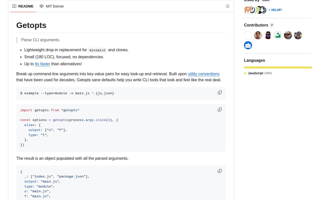Select the 'type: "module",' result line
320x200 pixels.
(x=39, y=186)
